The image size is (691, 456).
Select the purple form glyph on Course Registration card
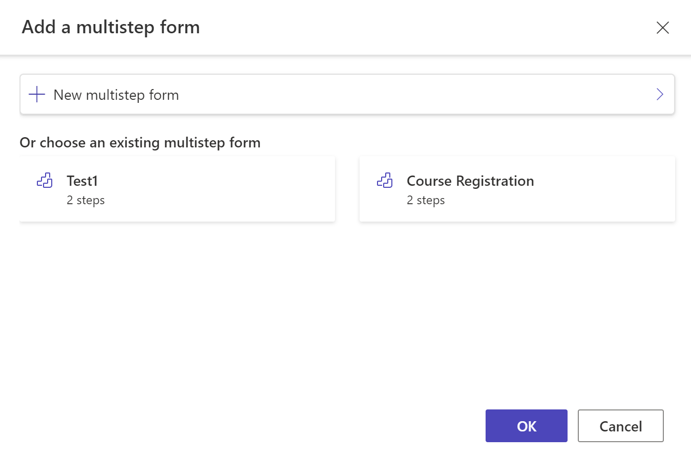385,180
